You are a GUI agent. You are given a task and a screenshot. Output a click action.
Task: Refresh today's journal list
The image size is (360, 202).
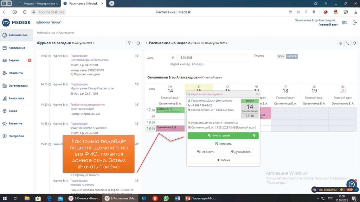[138, 43]
